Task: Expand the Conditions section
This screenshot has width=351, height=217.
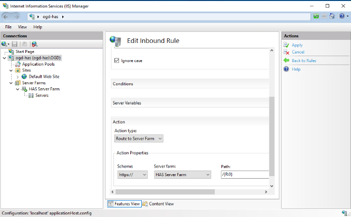Action: click(190, 84)
